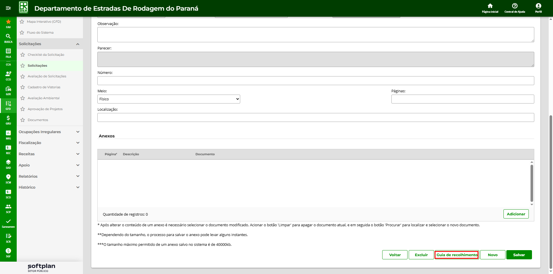The width and height of the screenshot is (553, 274).
Task: Go to Página inicial home icon
Action: click(x=490, y=8)
